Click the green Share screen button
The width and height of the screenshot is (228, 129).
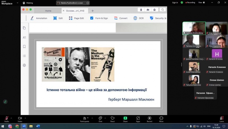(x=125, y=118)
